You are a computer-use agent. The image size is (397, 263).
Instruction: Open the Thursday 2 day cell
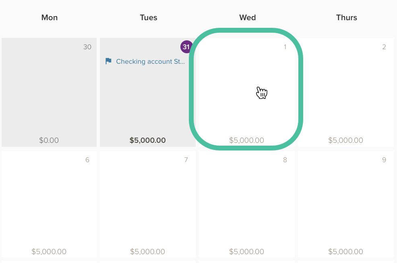pyautogui.click(x=345, y=92)
